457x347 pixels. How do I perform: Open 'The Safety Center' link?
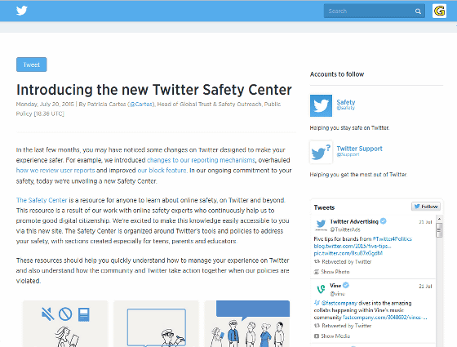(x=42, y=200)
